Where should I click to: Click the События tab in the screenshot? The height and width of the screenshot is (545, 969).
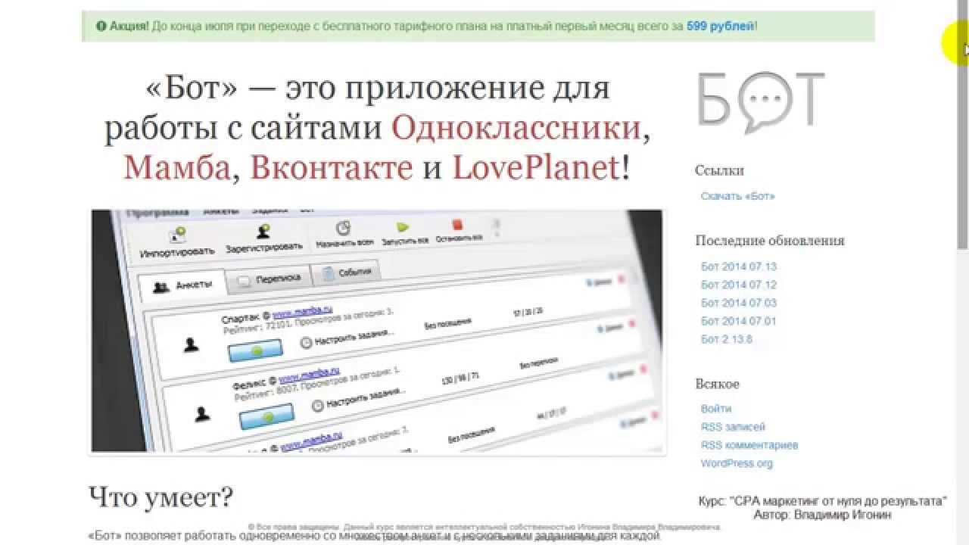point(347,272)
